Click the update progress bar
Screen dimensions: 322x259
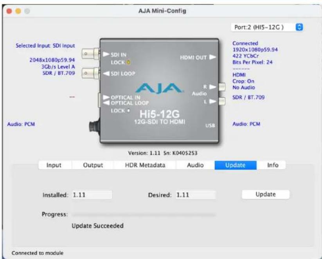coord(144,215)
